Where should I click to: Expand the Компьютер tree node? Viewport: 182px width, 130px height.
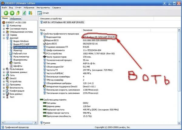4,26
